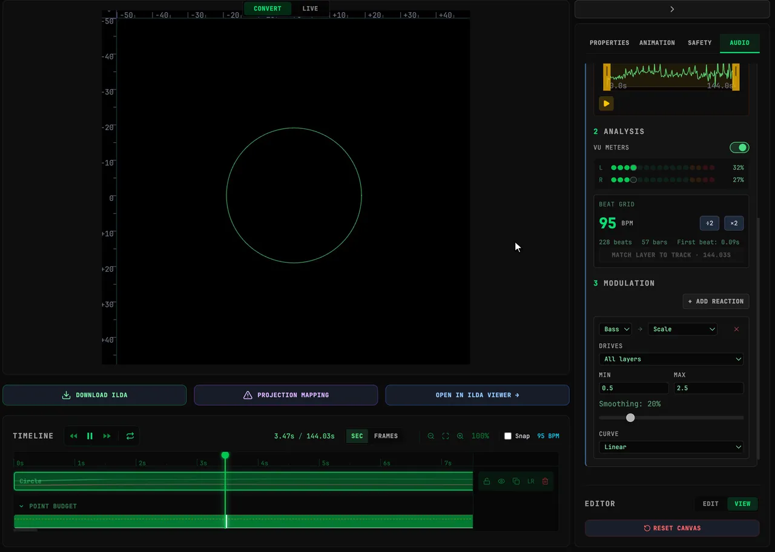Click the First beat: 0.09s text
Image resolution: width=775 pixels, height=552 pixels.
pyautogui.click(x=708, y=242)
